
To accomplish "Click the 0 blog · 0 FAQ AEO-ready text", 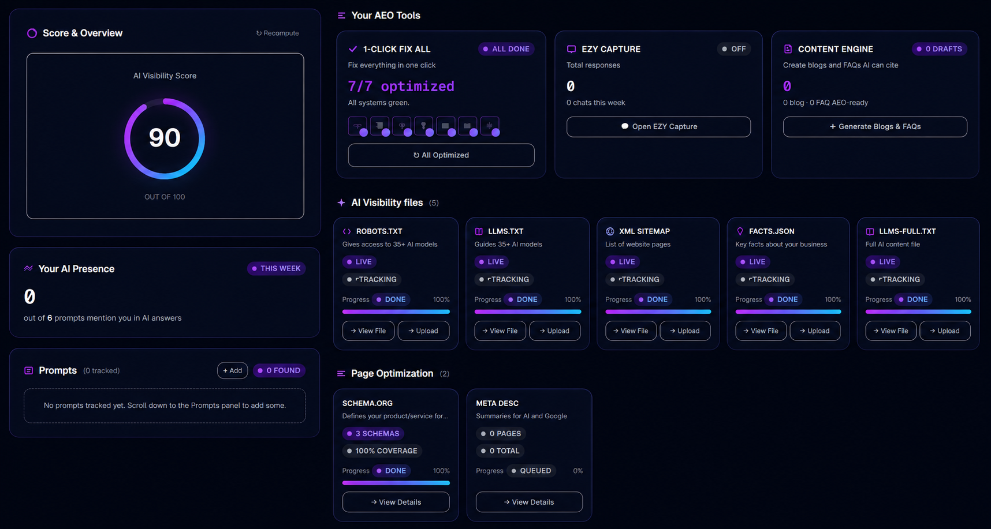I will [826, 103].
